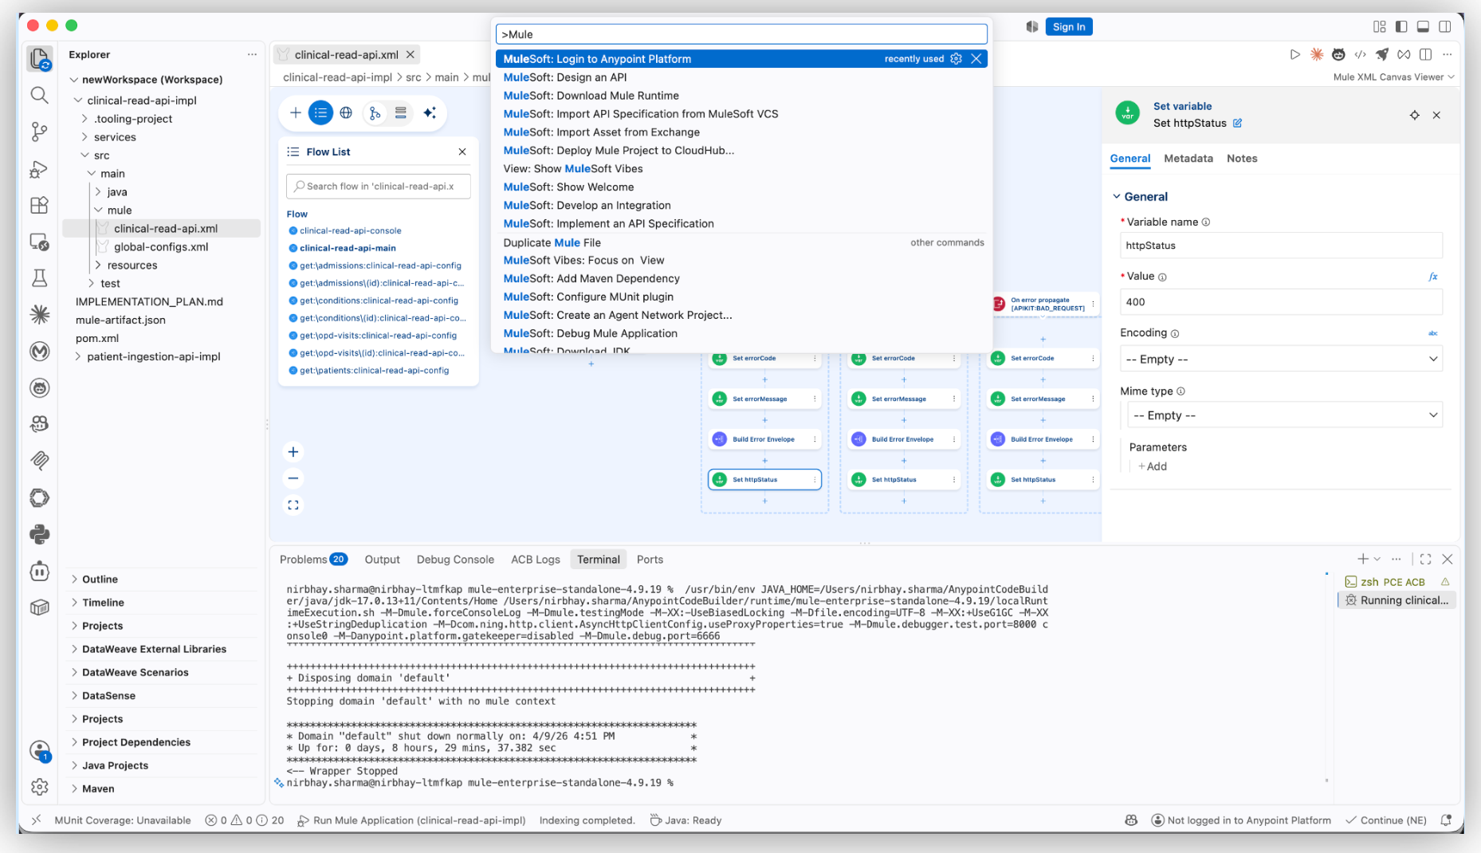Image resolution: width=1481 pixels, height=853 pixels.
Task: Open the Extensions view
Action: (39, 205)
